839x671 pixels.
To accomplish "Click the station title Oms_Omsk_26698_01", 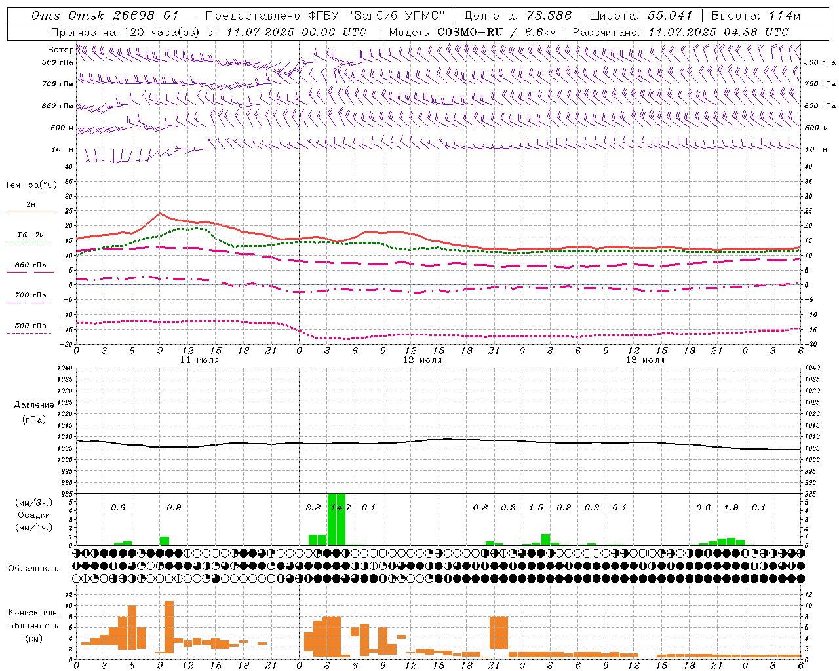I will (105, 16).
